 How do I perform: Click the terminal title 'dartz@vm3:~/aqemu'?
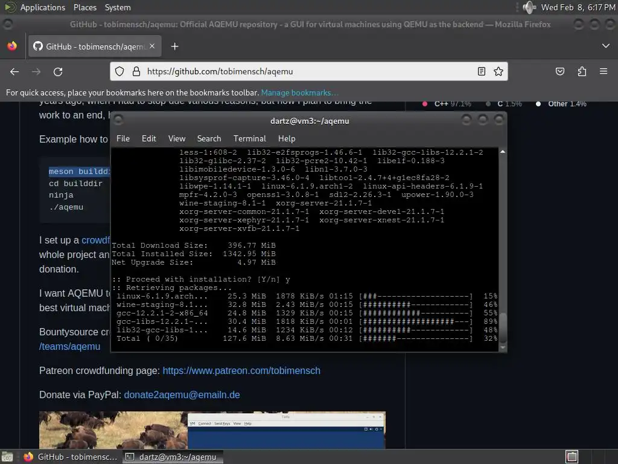click(x=310, y=121)
